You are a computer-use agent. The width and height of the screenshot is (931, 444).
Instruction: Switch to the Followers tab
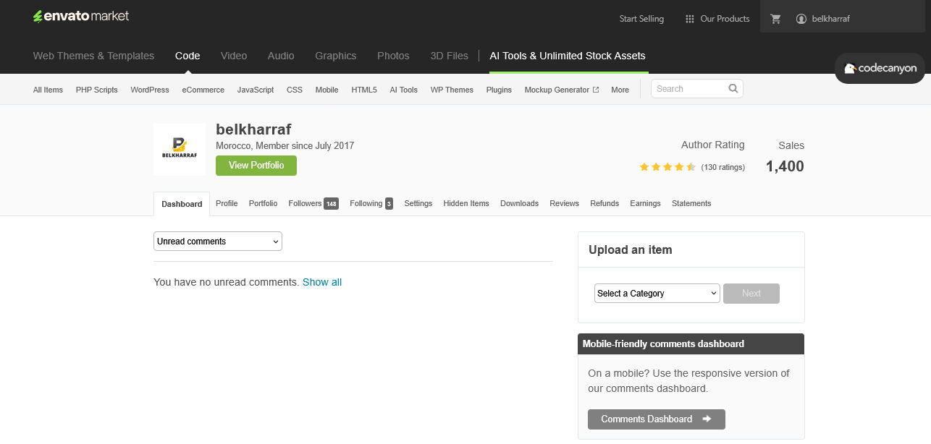pyautogui.click(x=306, y=203)
